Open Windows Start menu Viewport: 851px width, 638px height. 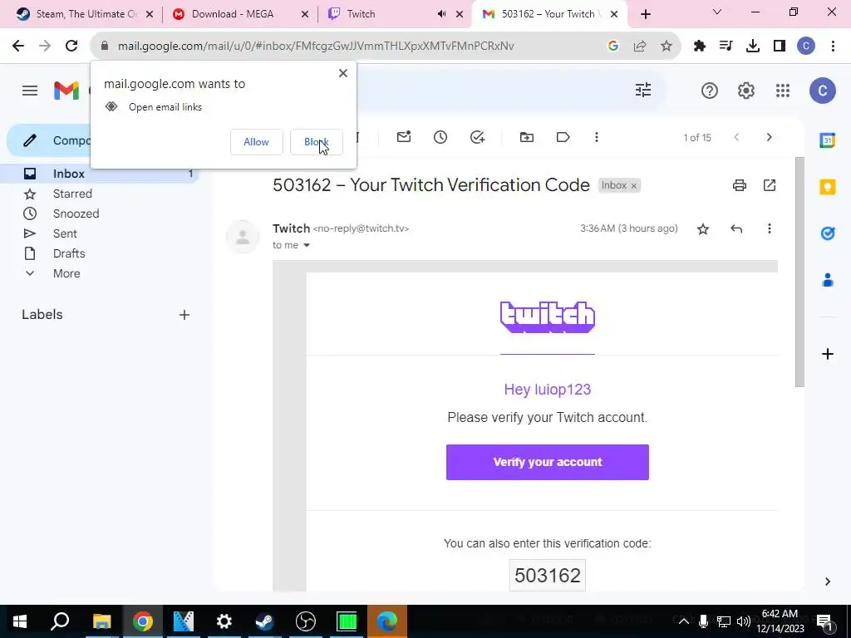pos(20,621)
